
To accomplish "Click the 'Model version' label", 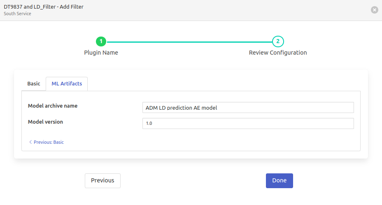I will (x=45, y=122).
